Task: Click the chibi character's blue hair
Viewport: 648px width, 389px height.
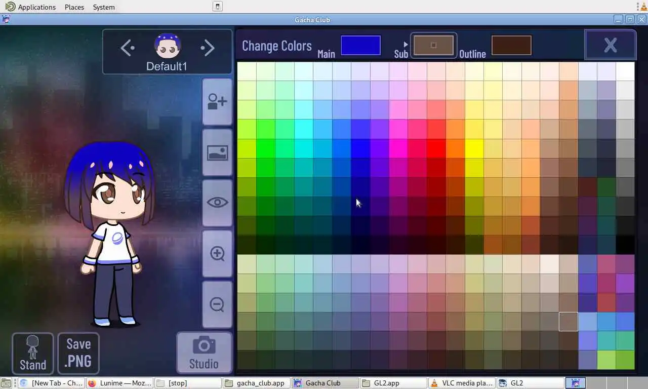Action: (109, 163)
